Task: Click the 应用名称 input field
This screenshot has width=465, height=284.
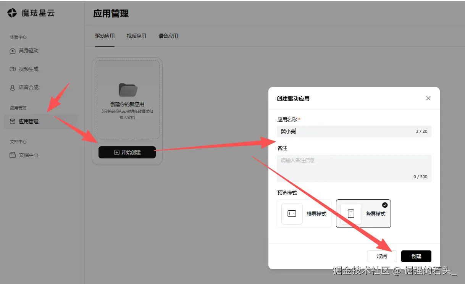Action: pyautogui.click(x=354, y=131)
